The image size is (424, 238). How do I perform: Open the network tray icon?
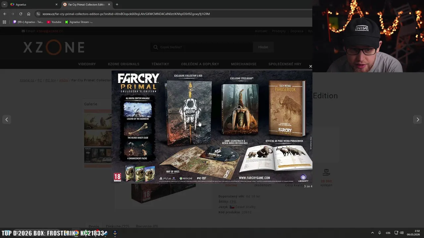(x=396, y=233)
